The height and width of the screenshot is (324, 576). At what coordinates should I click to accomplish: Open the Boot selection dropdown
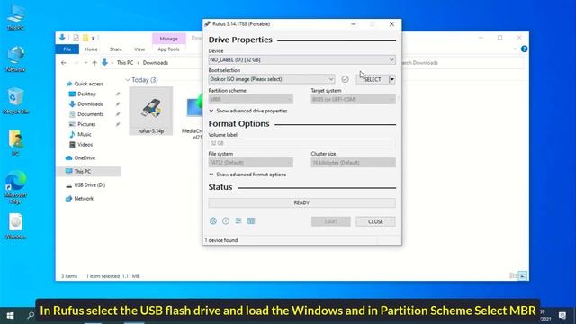(272, 79)
